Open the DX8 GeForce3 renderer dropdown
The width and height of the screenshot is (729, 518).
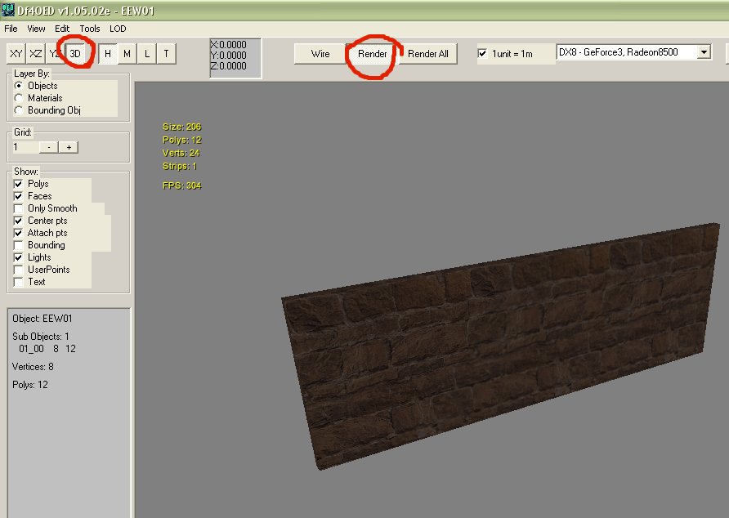(x=704, y=52)
